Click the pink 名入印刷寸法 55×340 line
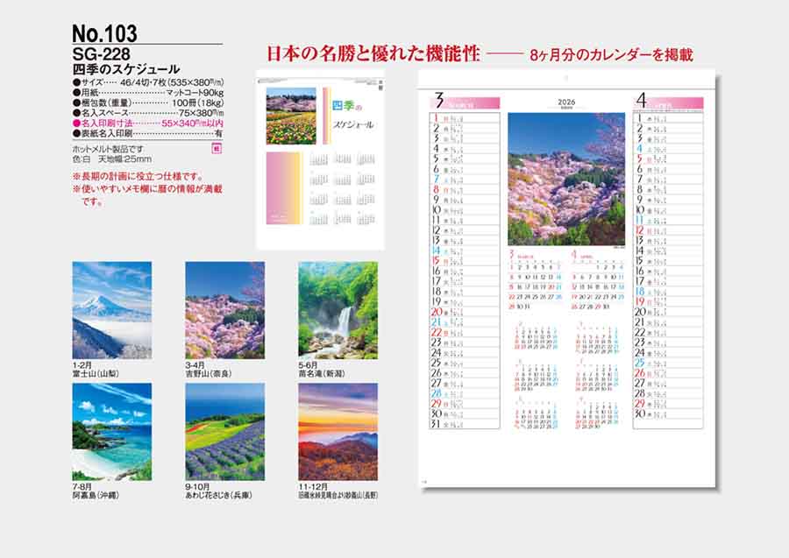Screen dimensions: 789x558 (148, 124)
